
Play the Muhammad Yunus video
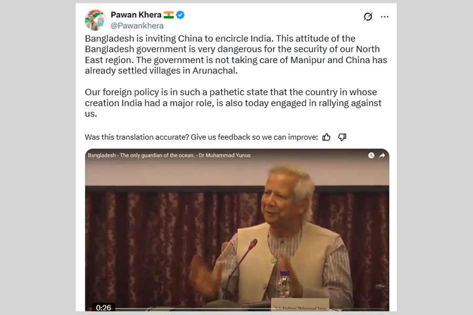pyautogui.click(x=237, y=230)
